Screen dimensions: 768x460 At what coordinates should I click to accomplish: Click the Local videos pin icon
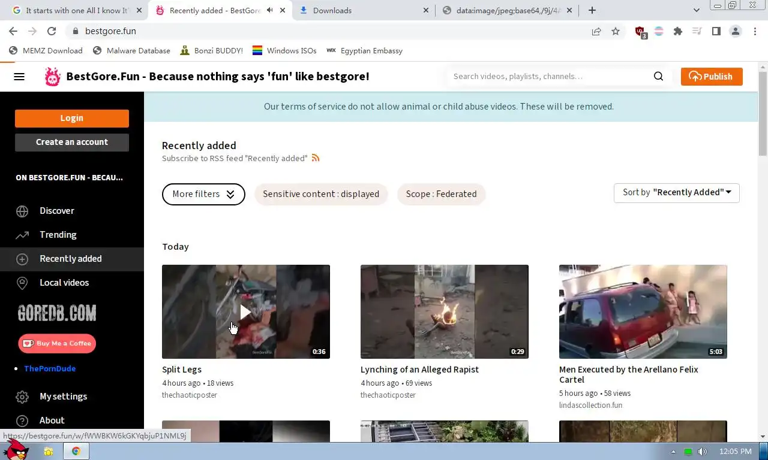(x=22, y=283)
